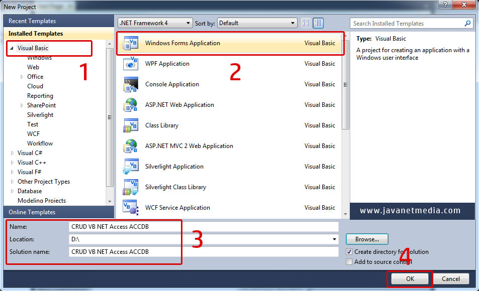Image resolution: width=479 pixels, height=291 pixels.
Task: Switch to medium icons list view
Action: click(x=318, y=23)
